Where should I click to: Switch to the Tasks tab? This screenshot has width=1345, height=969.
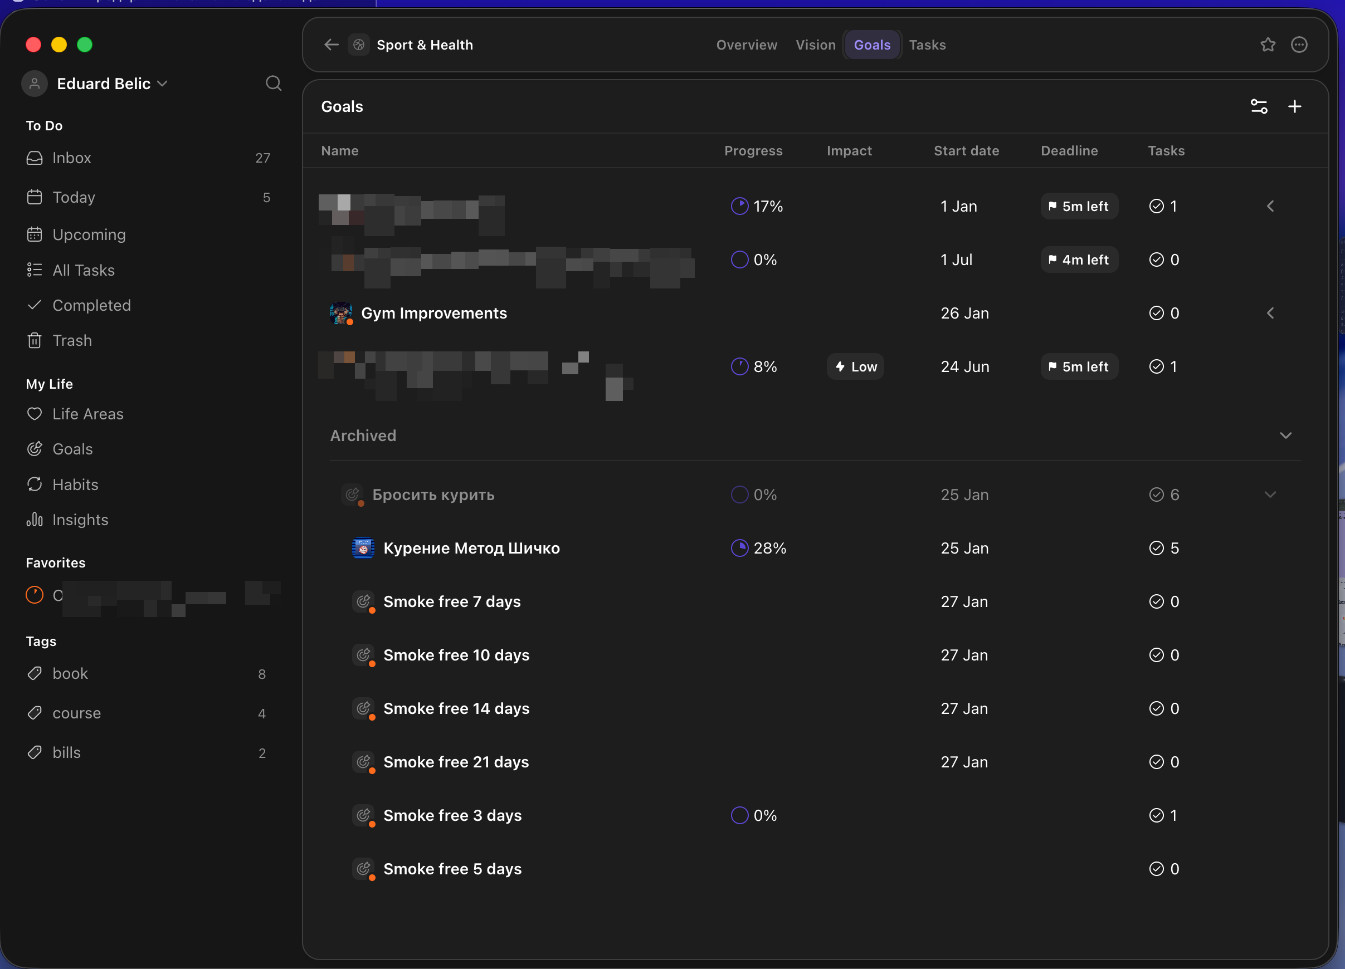927,45
